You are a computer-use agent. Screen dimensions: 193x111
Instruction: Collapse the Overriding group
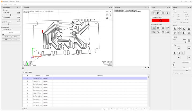[2, 10]
